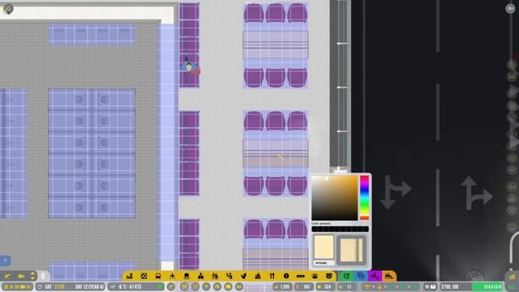Open the decoration flower build category
The width and height of the screenshot is (519, 292).
[329, 276]
